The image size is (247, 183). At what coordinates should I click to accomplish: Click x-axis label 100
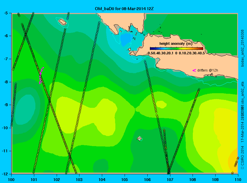click(11, 180)
